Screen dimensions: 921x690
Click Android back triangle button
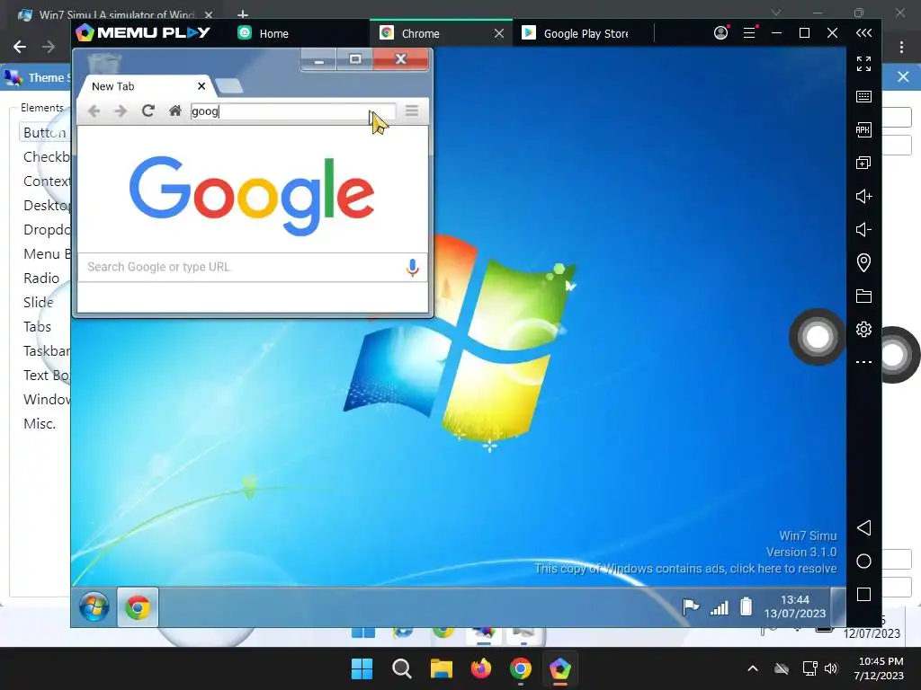pos(863,527)
